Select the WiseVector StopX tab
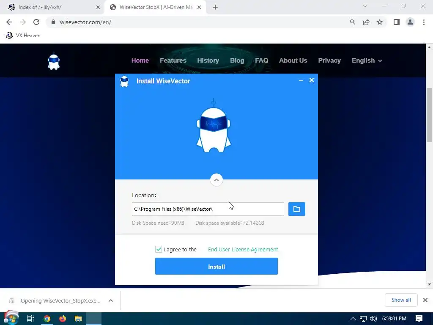This screenshot has width=433, height=325. 155,7
